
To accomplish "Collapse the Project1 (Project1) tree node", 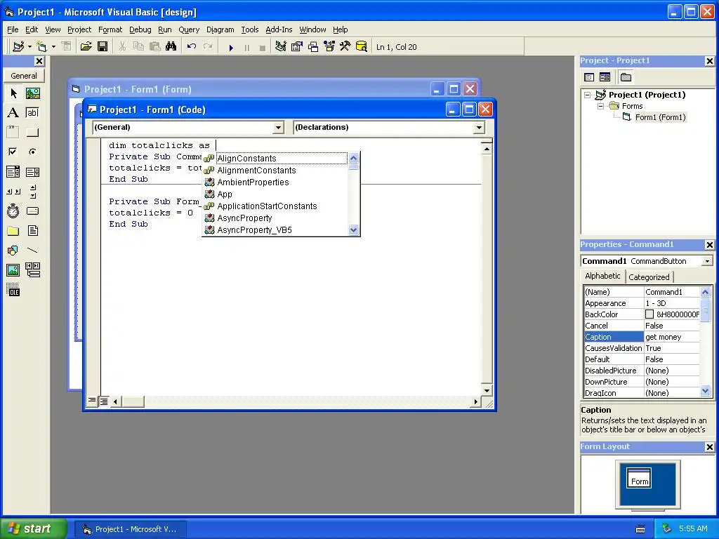I will (588, 95).
